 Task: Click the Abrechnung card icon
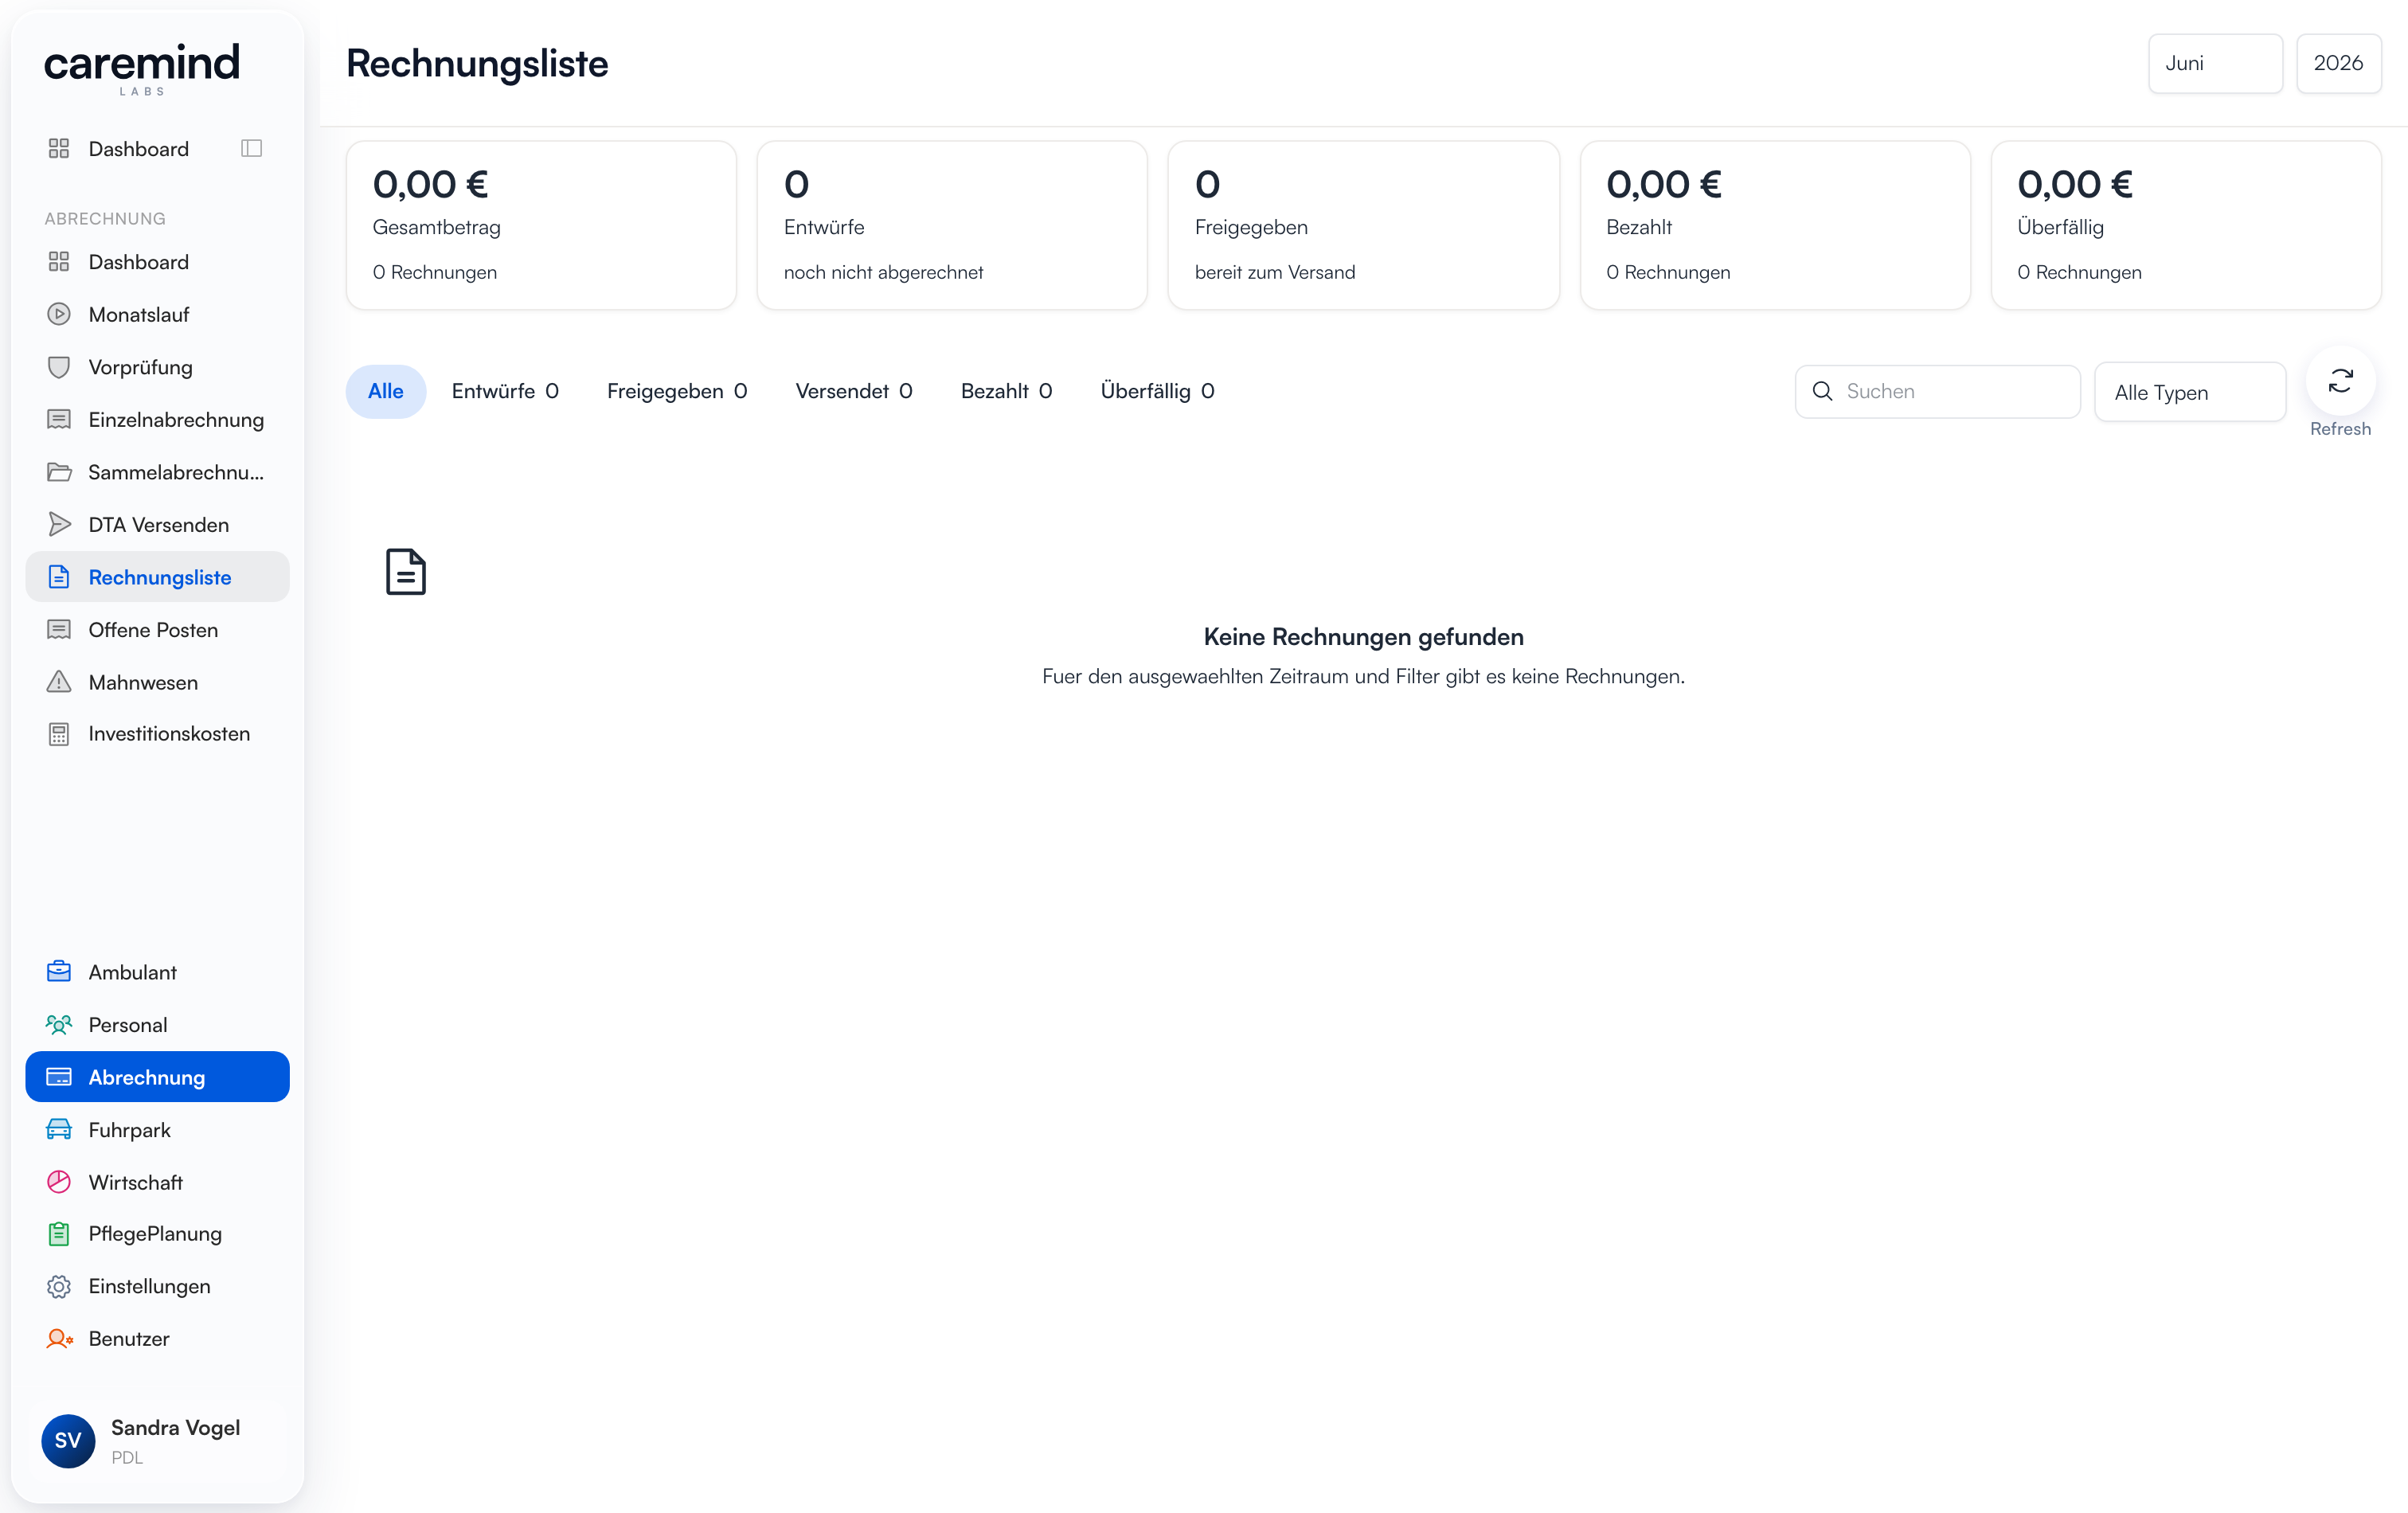point(59,1077)
